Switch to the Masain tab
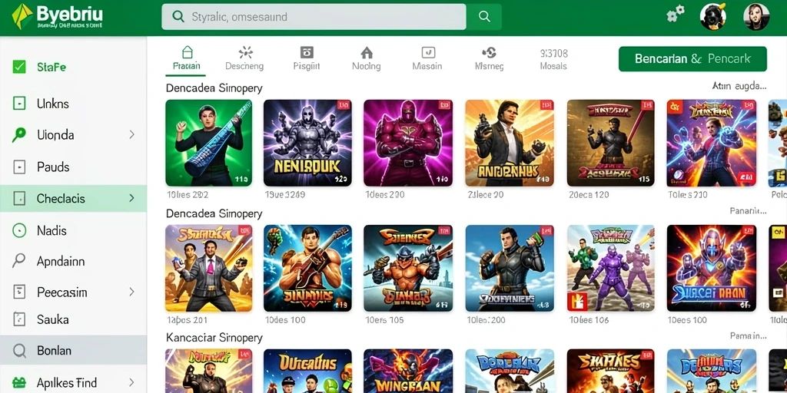The width and height of the screenshot is (787, 393). pyautogui.click(x=427, y=58)
